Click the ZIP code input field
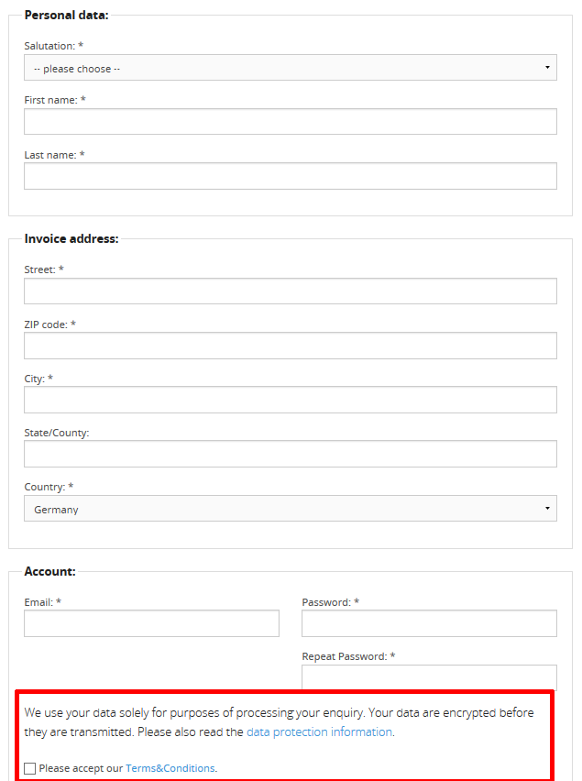 [x=291, y=346]
